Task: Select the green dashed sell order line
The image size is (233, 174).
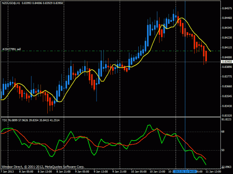Action: point(111,51)
